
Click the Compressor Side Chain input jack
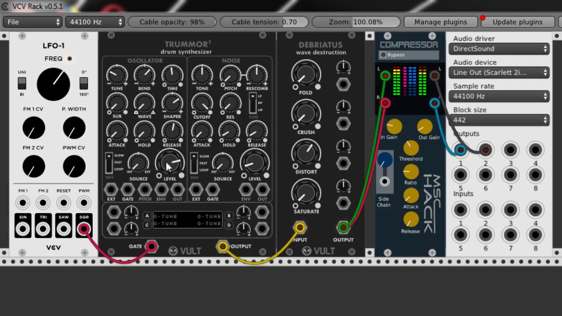coord(385,181)
